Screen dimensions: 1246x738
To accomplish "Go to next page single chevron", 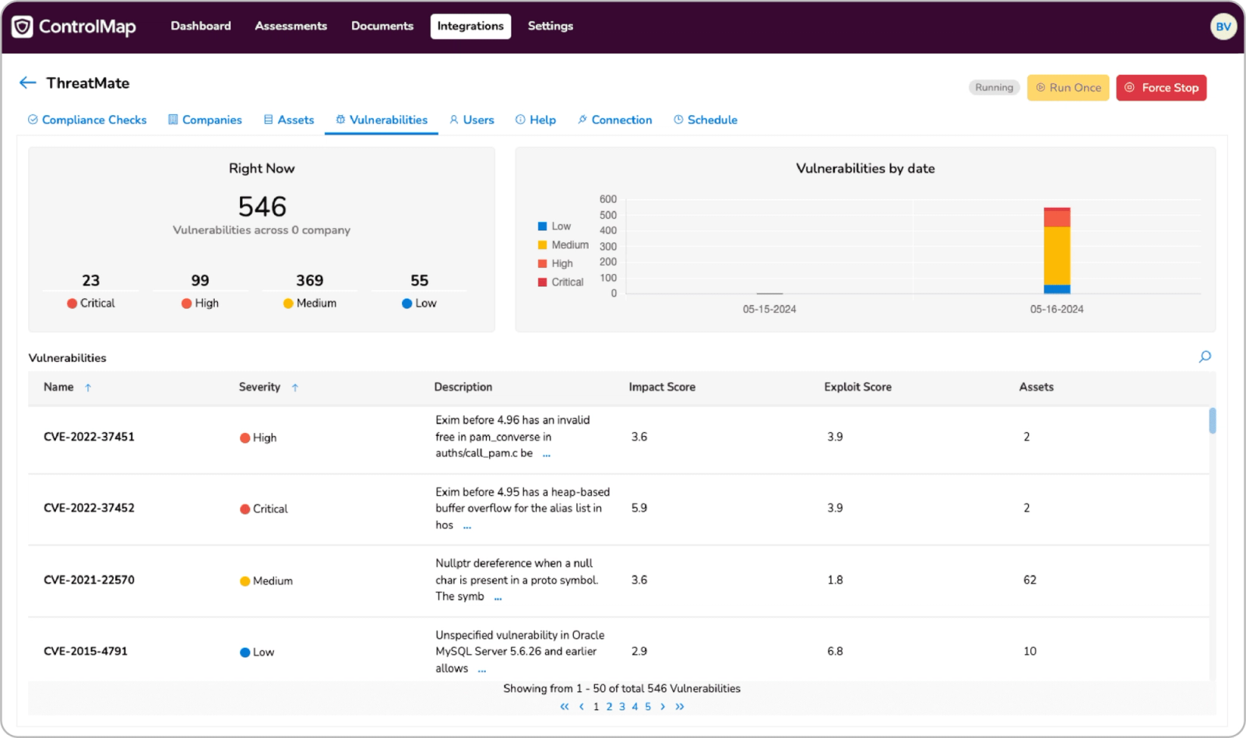I will pyautogui.click(x=663, y=707).
